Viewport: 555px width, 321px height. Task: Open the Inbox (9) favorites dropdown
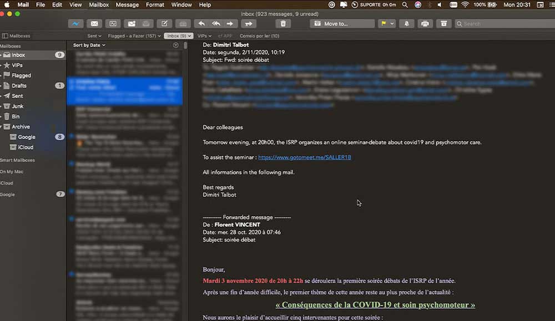[x=179, y=35]
